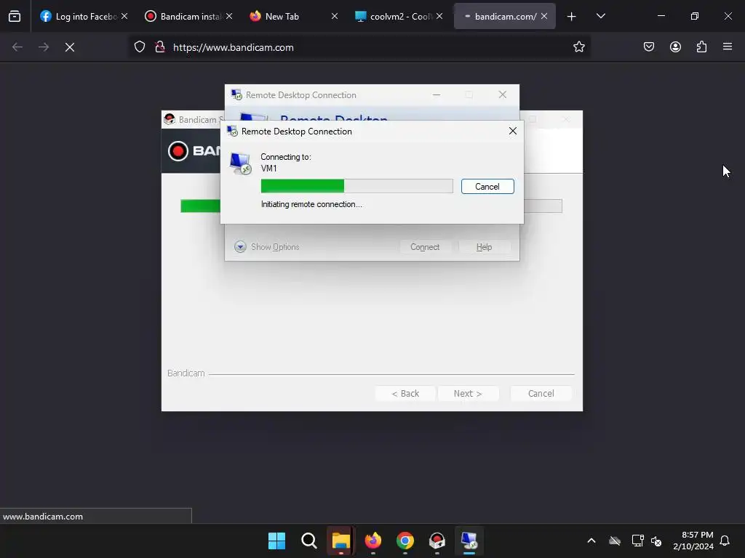
Task: Open Windows Start menu
Action: [x=276, y=541]
